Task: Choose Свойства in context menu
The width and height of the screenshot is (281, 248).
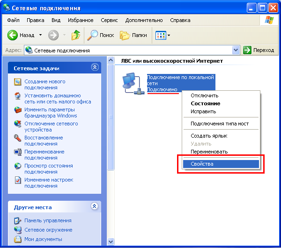Action: click(221, 164)
